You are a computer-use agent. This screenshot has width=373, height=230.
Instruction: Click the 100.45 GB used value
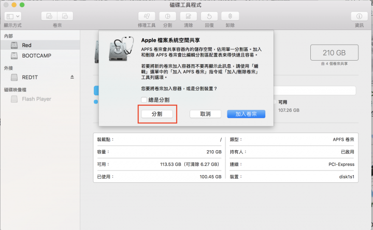(210, 177)
